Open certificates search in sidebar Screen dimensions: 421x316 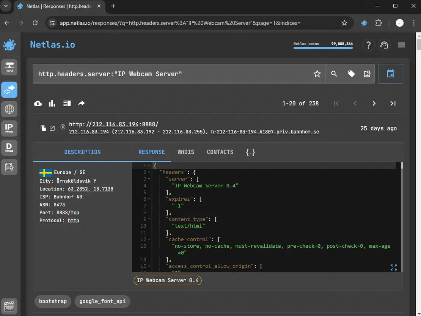click(x=9, y=167)
